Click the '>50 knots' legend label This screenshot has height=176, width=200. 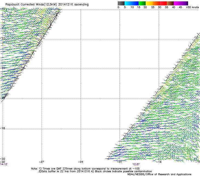[x=192, y=7]
